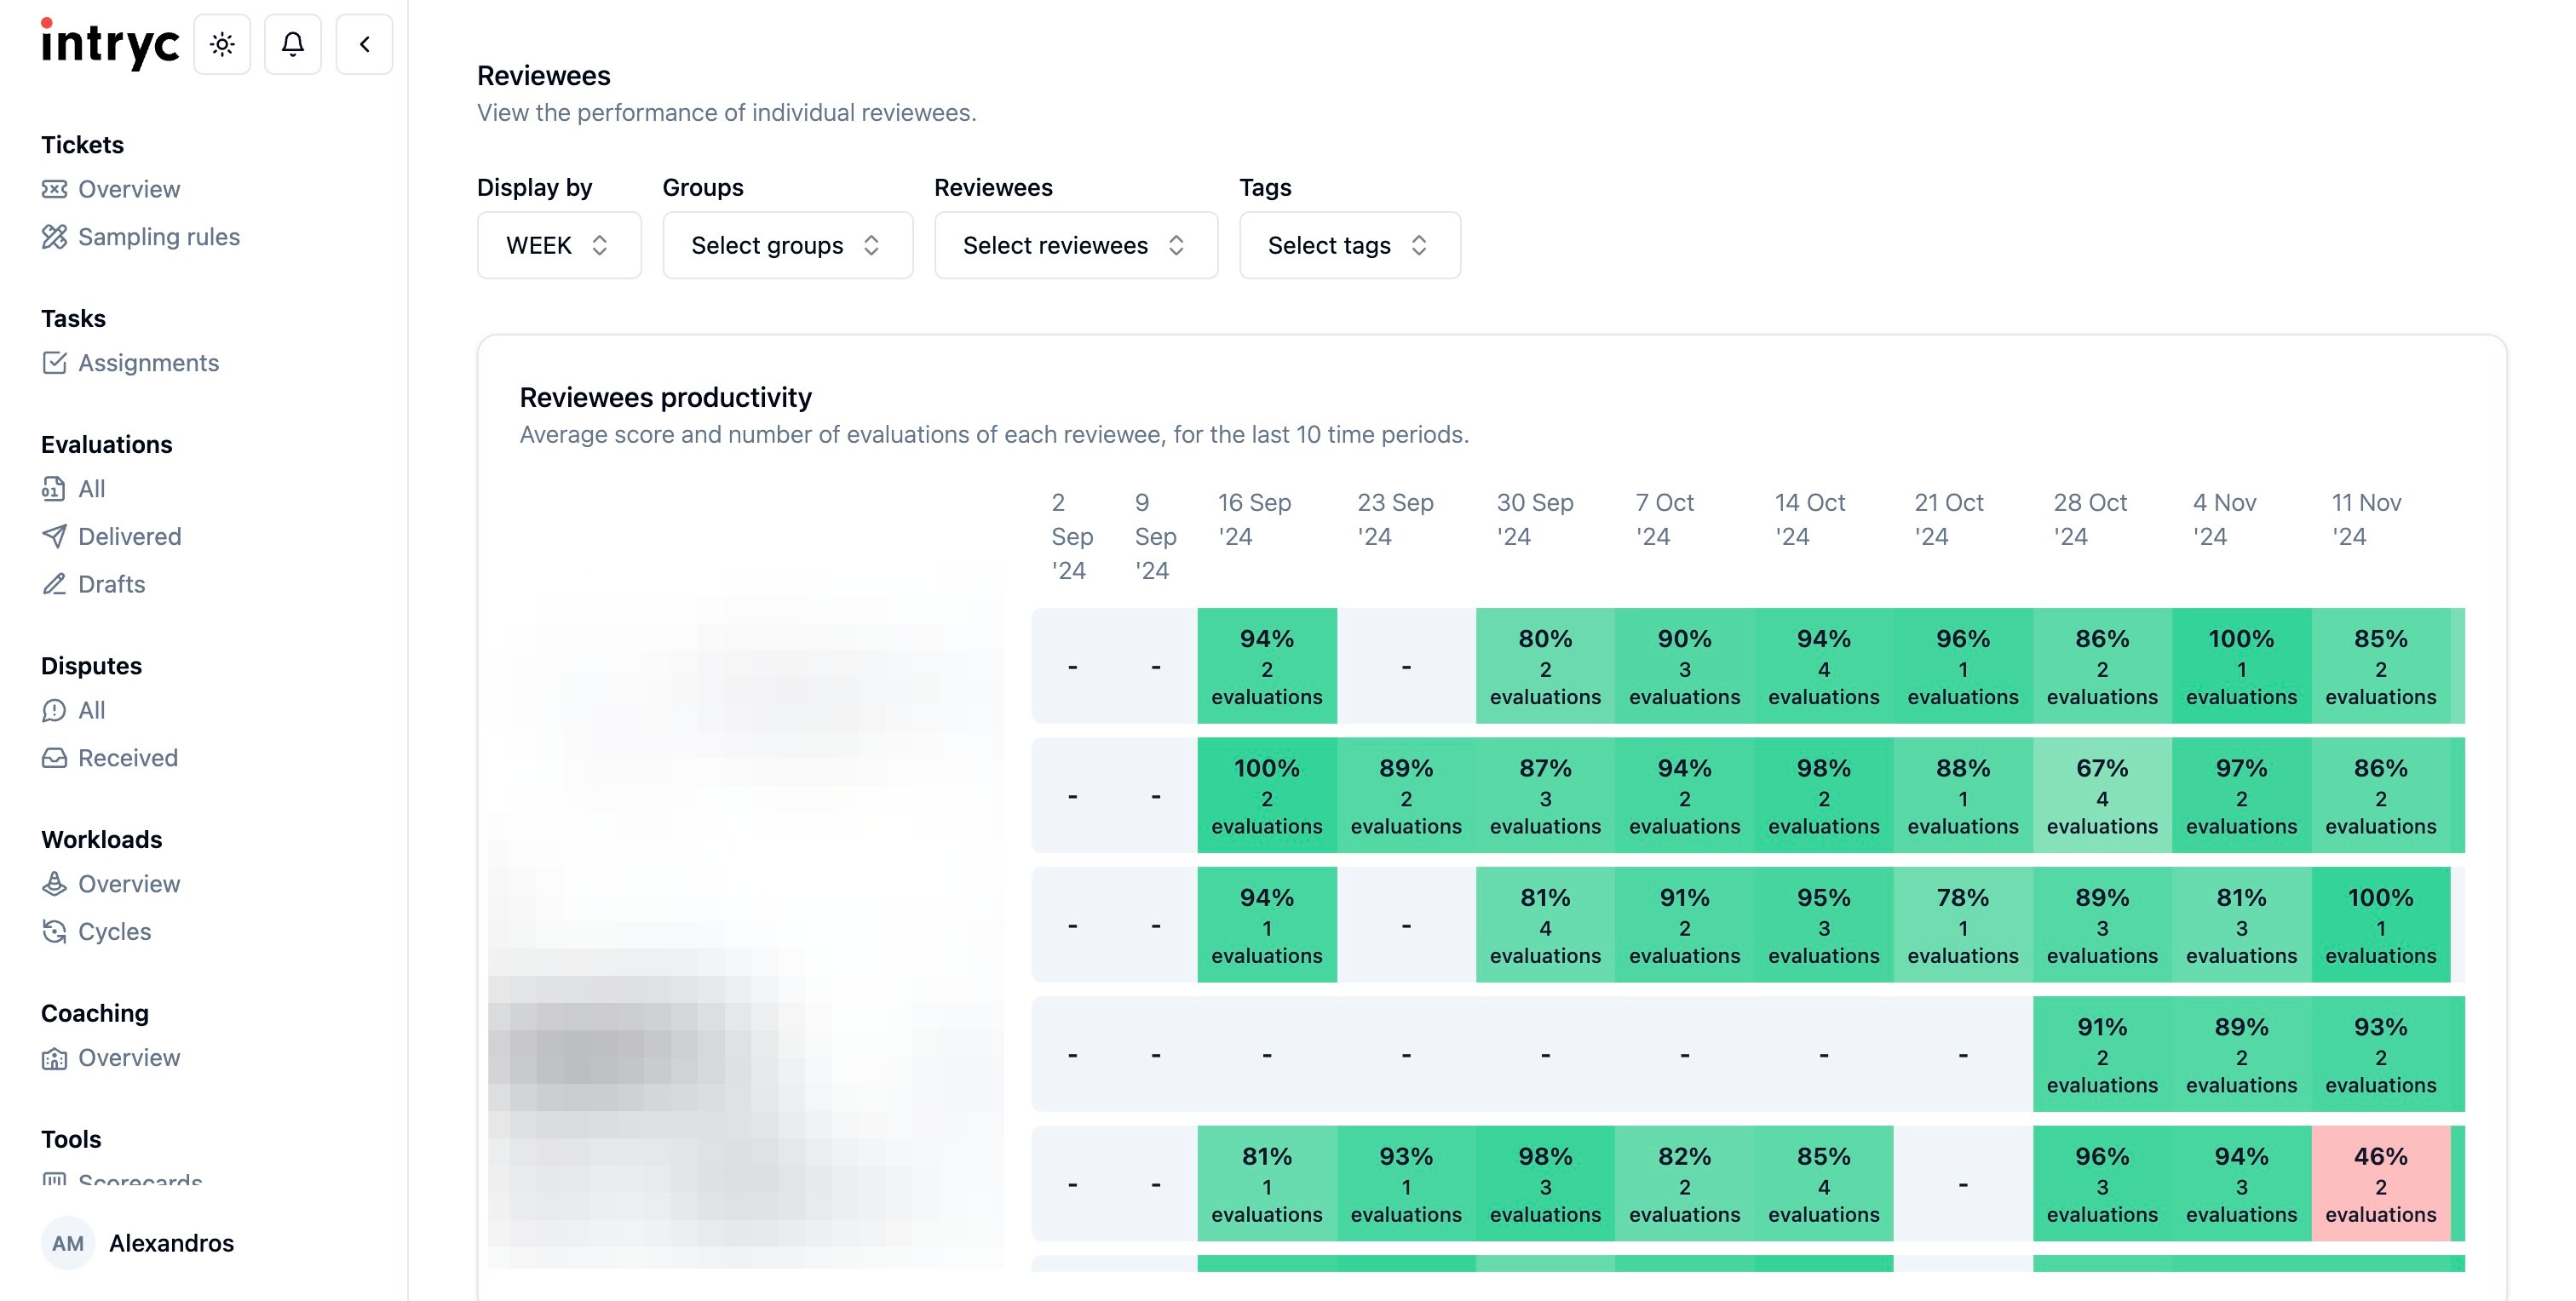Click the 67% cell for 28 Oct

coord(2101,795)
